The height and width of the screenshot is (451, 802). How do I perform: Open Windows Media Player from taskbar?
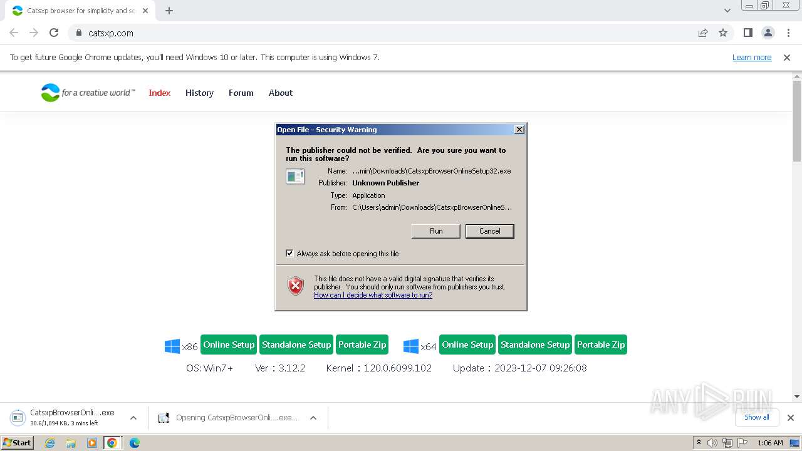pos(92,443)
